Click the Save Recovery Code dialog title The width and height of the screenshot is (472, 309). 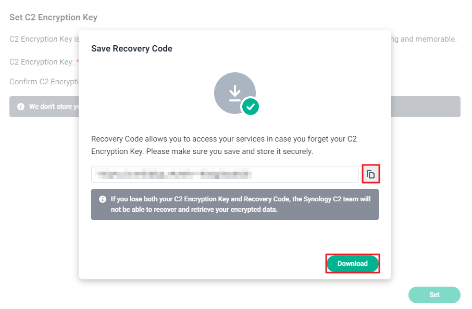132,48
